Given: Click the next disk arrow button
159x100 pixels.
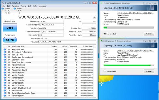Looking at the screenshot, I should [94, 17].
